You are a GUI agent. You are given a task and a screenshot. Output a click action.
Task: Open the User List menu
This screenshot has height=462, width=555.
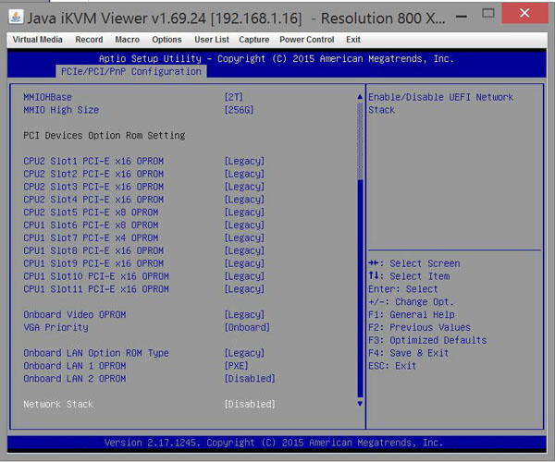[211, 40]
